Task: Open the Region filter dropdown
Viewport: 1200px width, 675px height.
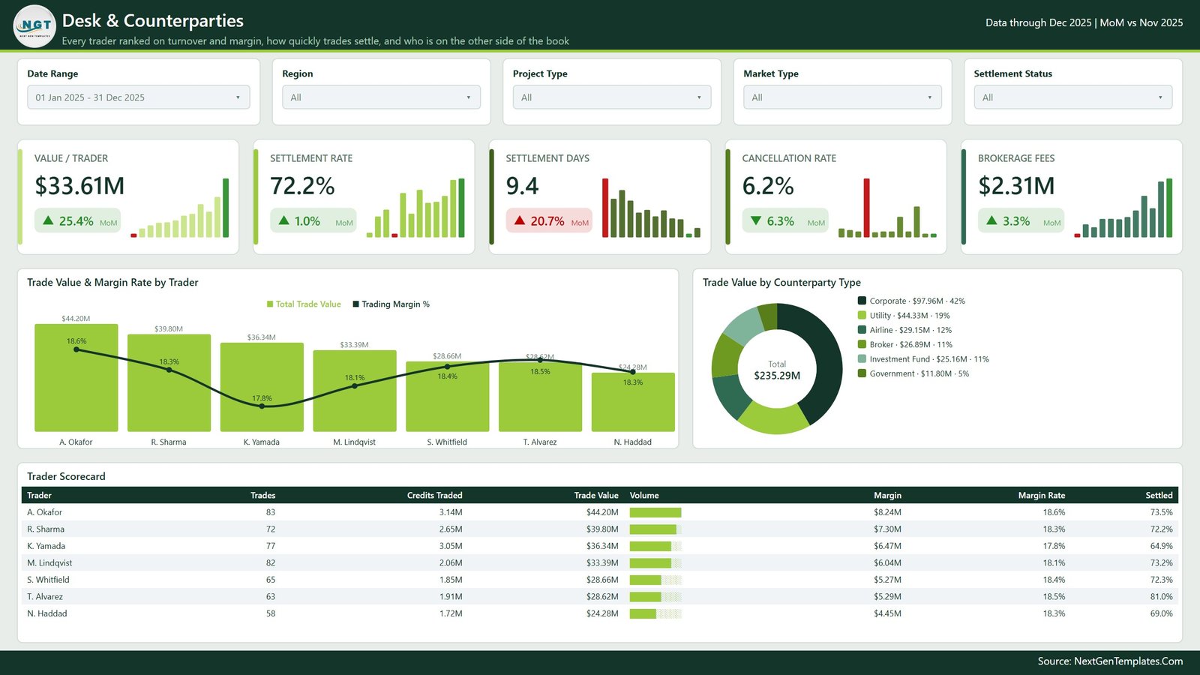Action: pos(381,97)
